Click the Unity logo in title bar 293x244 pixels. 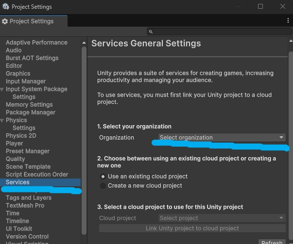5,7
